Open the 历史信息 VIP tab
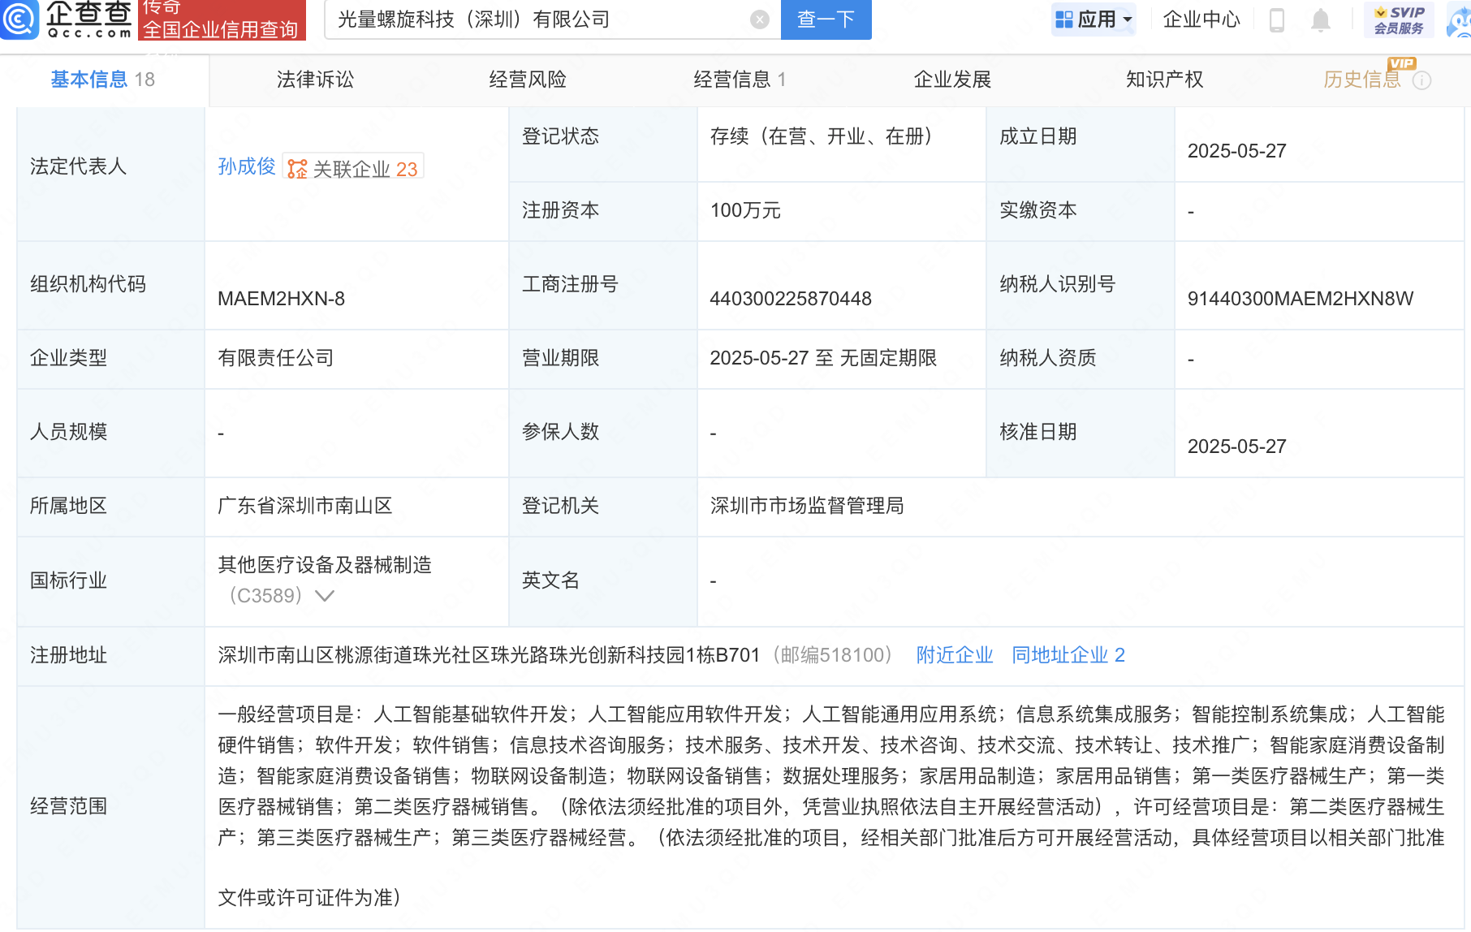Screen dimensions: 1471x932 click(x=1362, y=80)
